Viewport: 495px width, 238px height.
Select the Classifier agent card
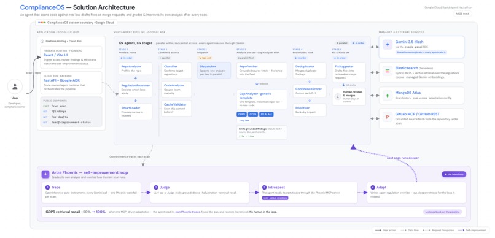[176, 70]
